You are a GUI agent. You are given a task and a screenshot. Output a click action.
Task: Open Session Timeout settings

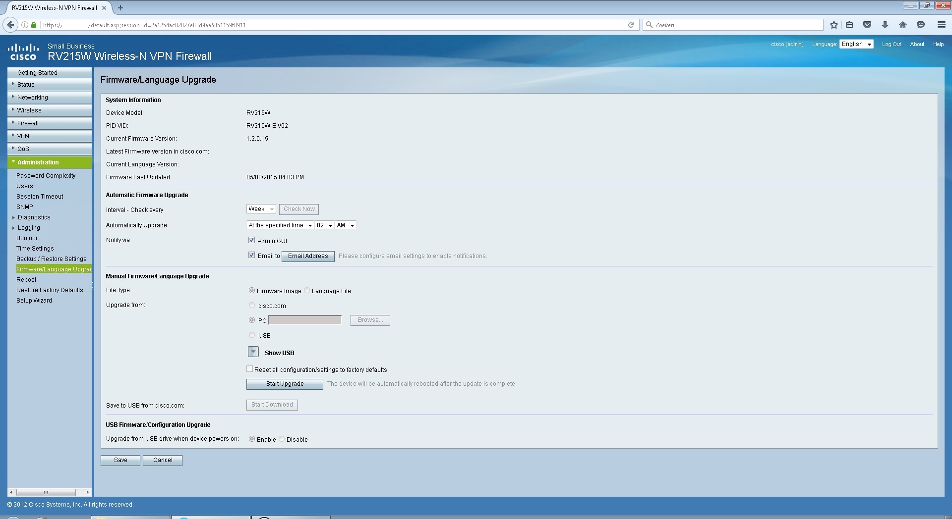pos(40,197)
